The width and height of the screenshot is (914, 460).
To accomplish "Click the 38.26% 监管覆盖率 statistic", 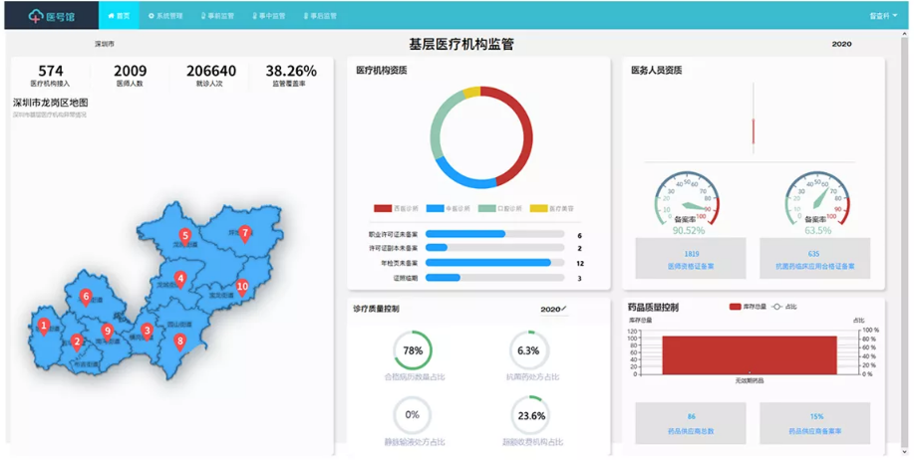I will (291, 76).
